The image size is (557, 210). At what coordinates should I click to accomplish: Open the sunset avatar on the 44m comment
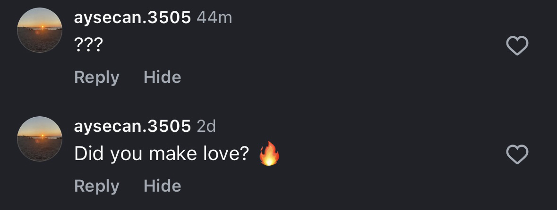click(40, 30)
